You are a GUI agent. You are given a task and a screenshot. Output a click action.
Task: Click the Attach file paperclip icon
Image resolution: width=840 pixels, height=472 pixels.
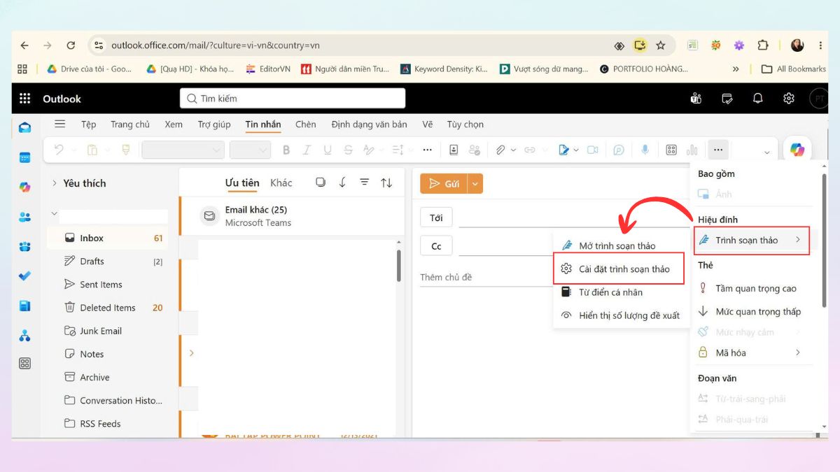coord(500,150)
